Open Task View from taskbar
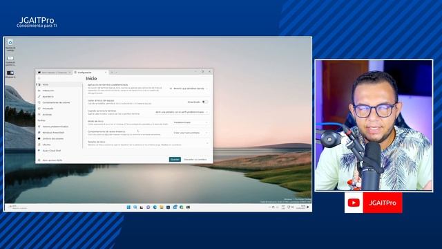Image resolution: width=442 pixels, height=249 pixels. pyautogui.click(x=142, y=207)
